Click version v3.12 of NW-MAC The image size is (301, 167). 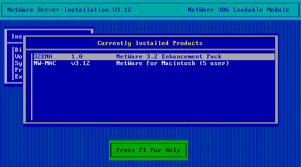(80, 63)
